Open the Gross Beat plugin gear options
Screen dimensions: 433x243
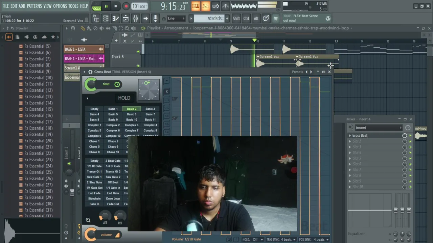90,72
